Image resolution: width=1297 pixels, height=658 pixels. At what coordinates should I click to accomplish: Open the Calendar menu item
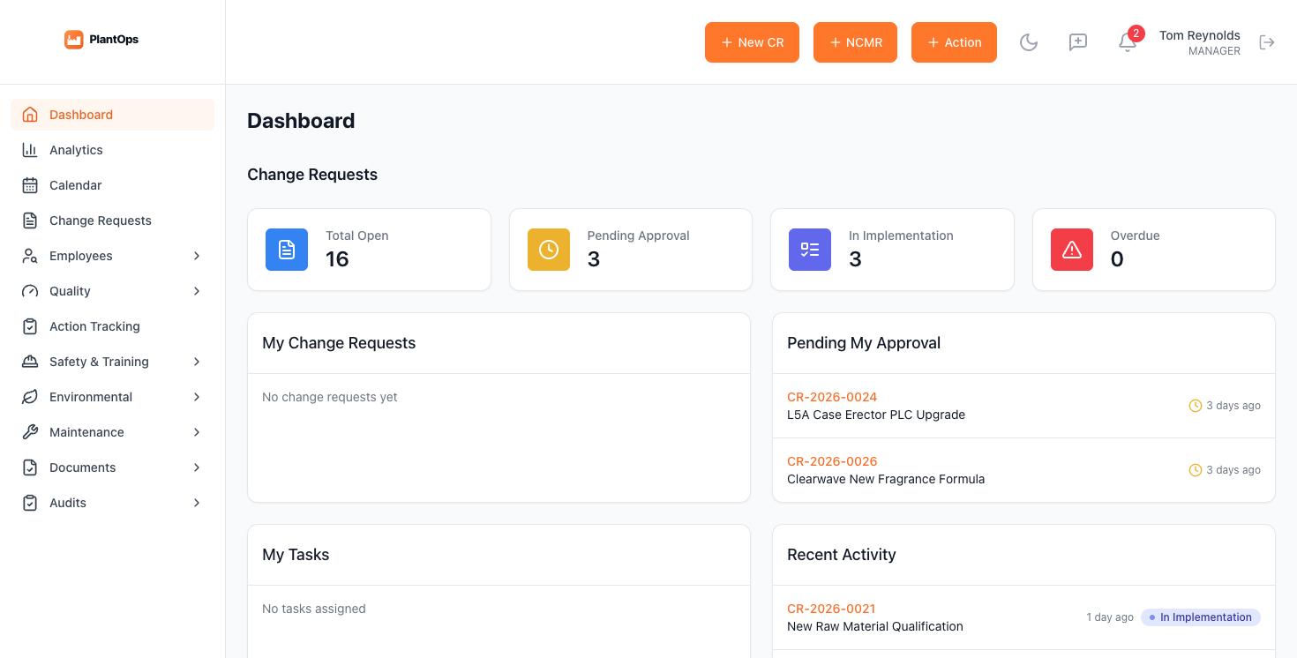[112, 185]
